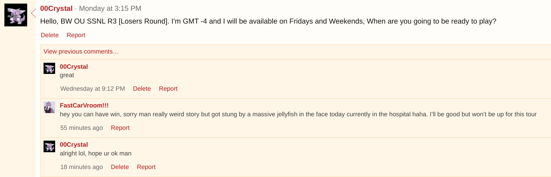This screenshot has width=551, height=177.
Task: Delete the 'alright lol' comment
Action: (120, 167)
